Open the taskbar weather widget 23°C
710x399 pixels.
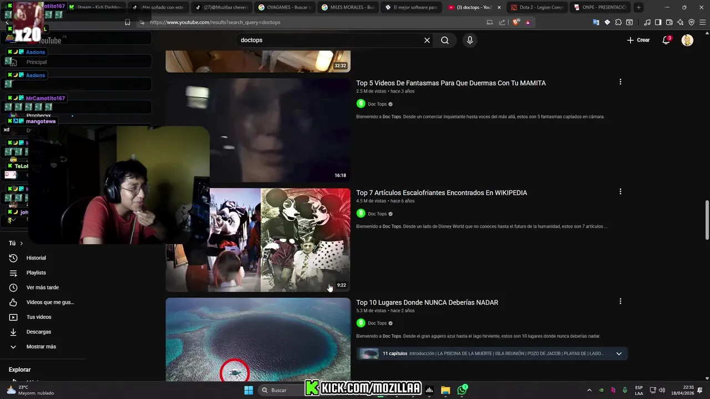tap(31, 390)
